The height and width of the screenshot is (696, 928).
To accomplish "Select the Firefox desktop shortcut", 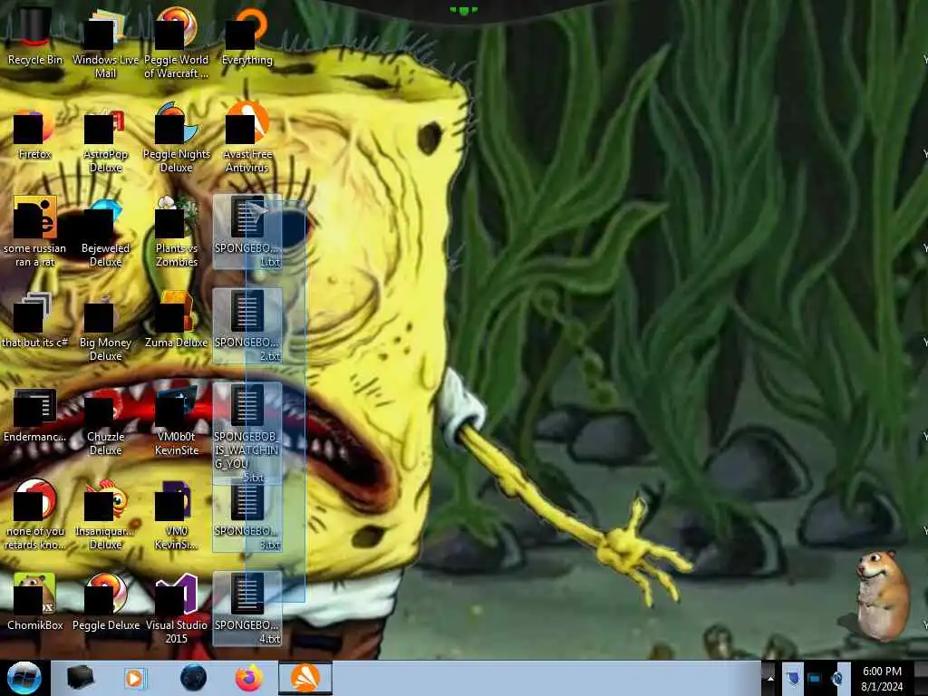I will (x=35, y=134).
